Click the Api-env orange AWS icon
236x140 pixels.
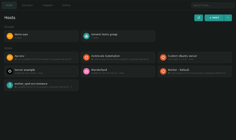[10, 57]
